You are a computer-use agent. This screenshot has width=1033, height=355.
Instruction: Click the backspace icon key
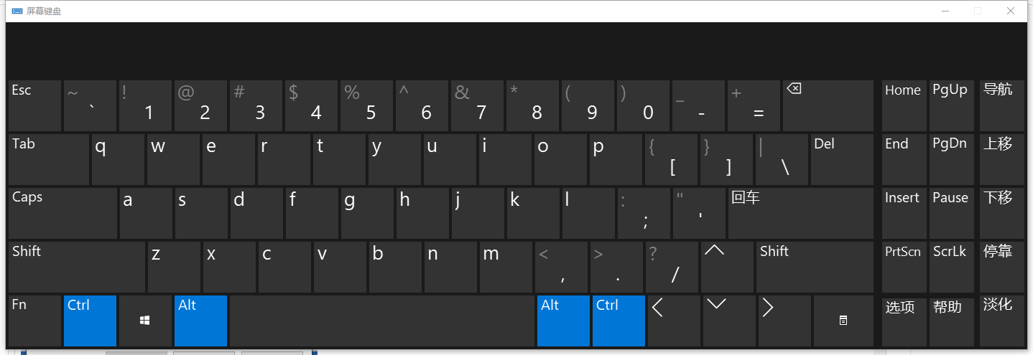coord(828,105)
